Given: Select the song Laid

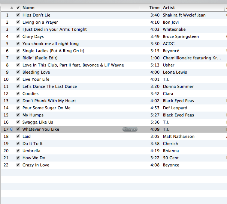Looking at the screenshot, I should point(27,136).
